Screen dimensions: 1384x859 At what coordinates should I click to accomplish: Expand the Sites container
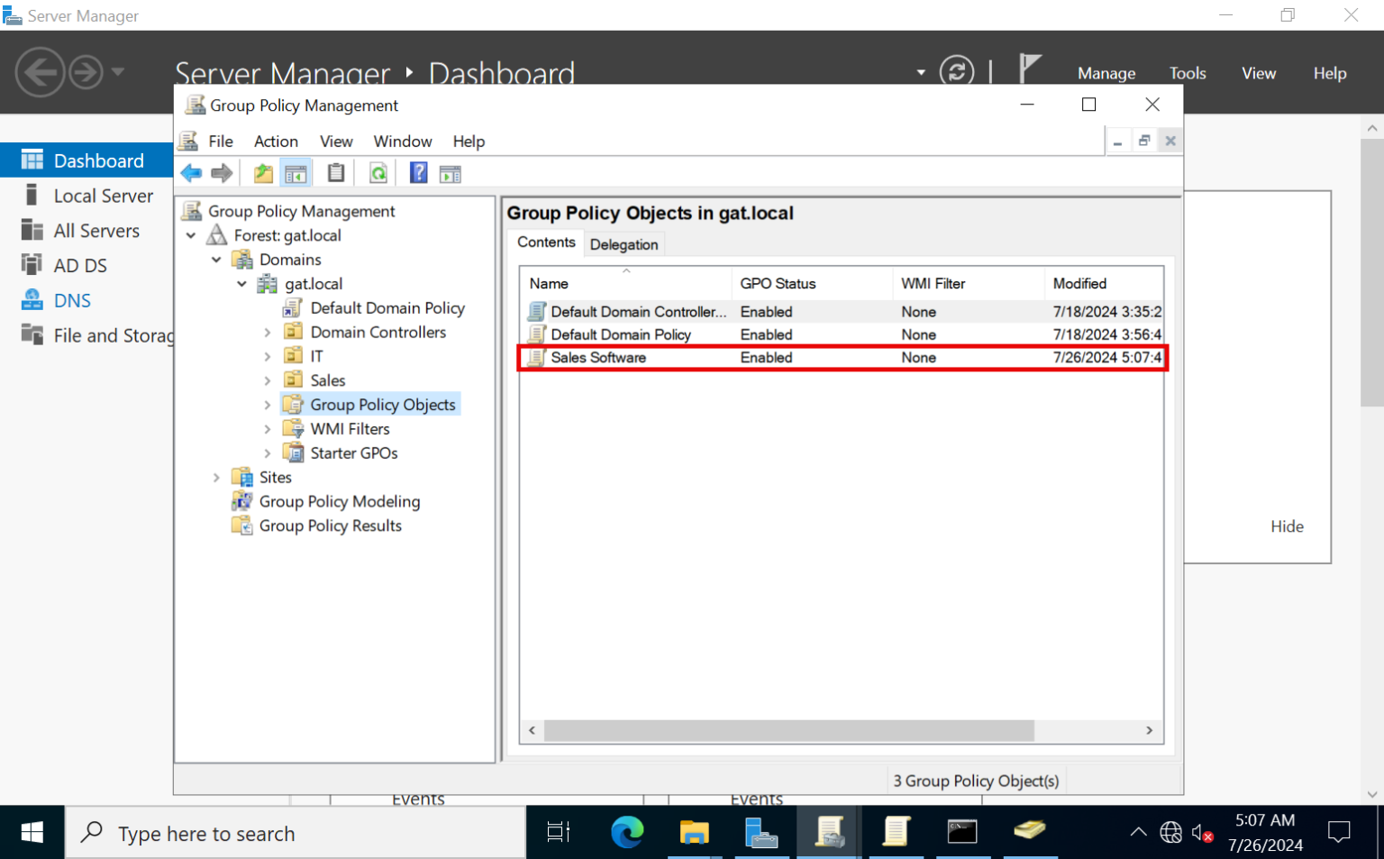(216, 477)
